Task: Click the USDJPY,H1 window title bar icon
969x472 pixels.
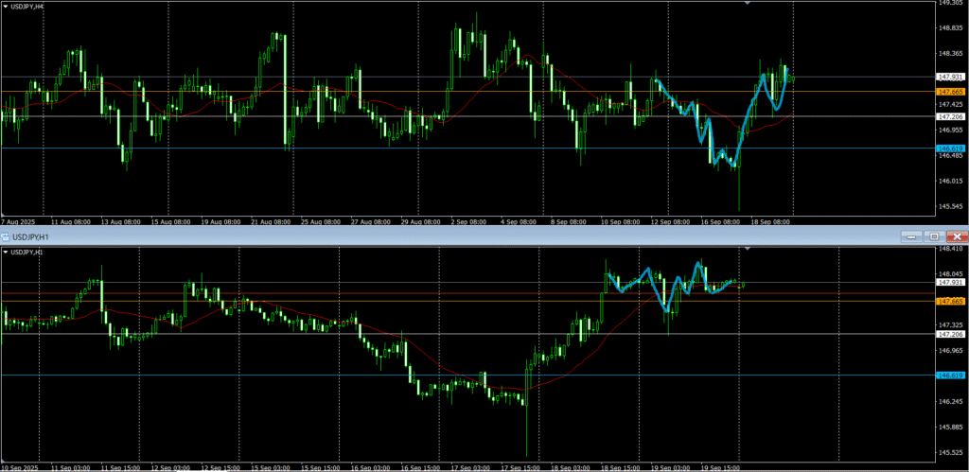Action: [6, 236]
